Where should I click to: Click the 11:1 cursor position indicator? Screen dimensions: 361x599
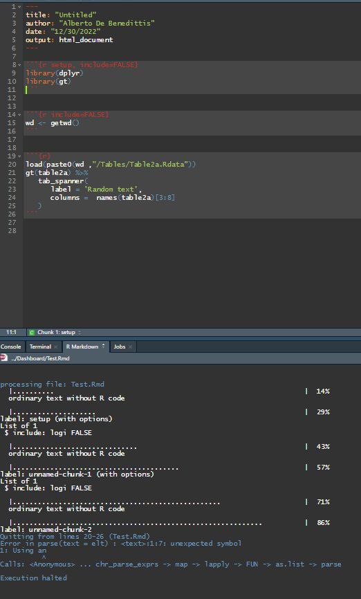(x=11, y=332)
